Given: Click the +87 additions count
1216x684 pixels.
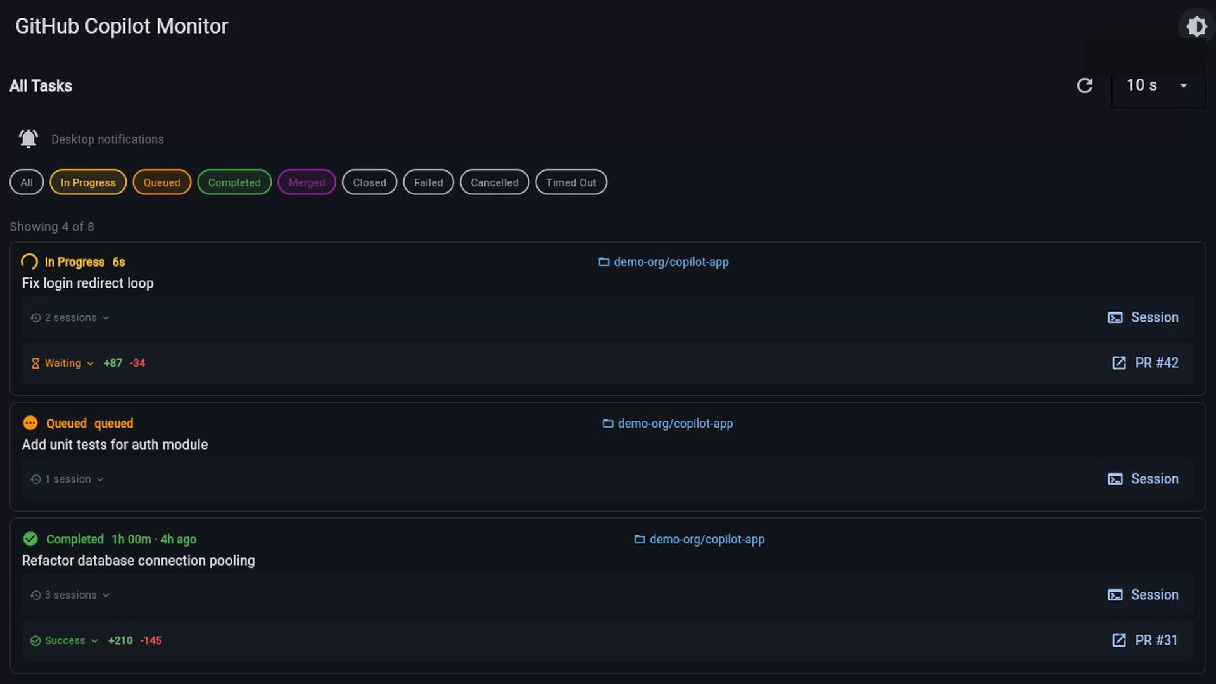Looking at the screenshot, I should pos(113,363).
